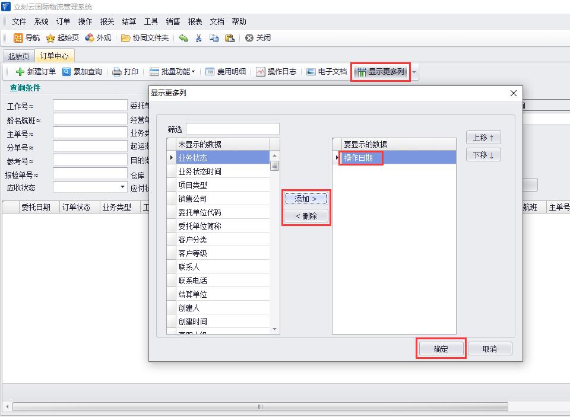Click the 筛选 filter input field
Screen dimensions: 570x417
pos(232,129)
